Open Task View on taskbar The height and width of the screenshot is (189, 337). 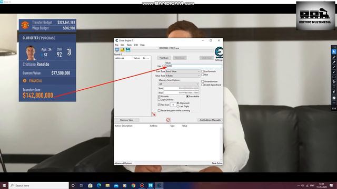coord(82,185)
